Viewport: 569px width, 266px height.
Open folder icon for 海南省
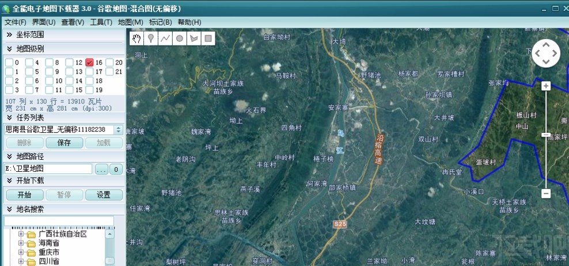(31, 243)
